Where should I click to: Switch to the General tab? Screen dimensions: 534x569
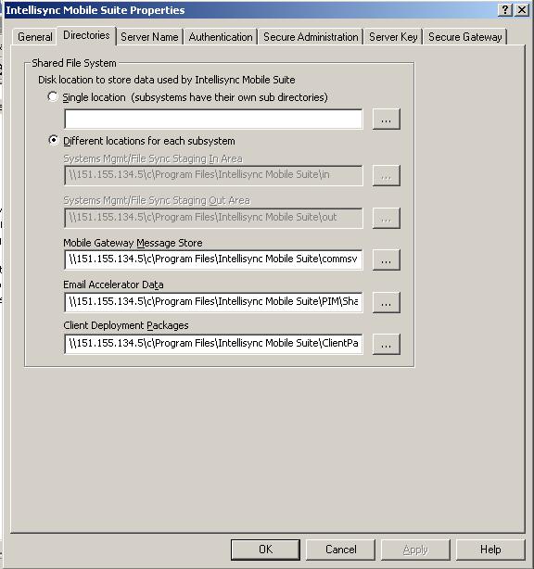pyautogui.click(x=35, y=37)
